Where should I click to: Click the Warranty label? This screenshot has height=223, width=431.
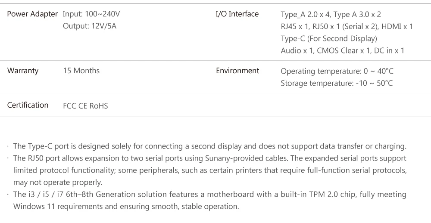(23, 71)
